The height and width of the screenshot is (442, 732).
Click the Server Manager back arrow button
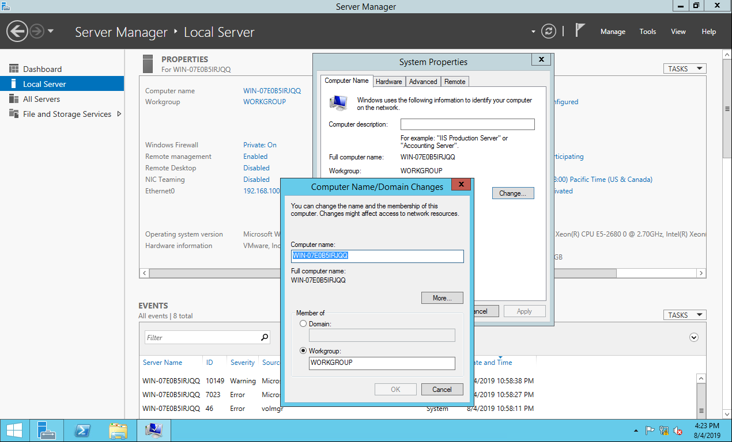point(17,31)
